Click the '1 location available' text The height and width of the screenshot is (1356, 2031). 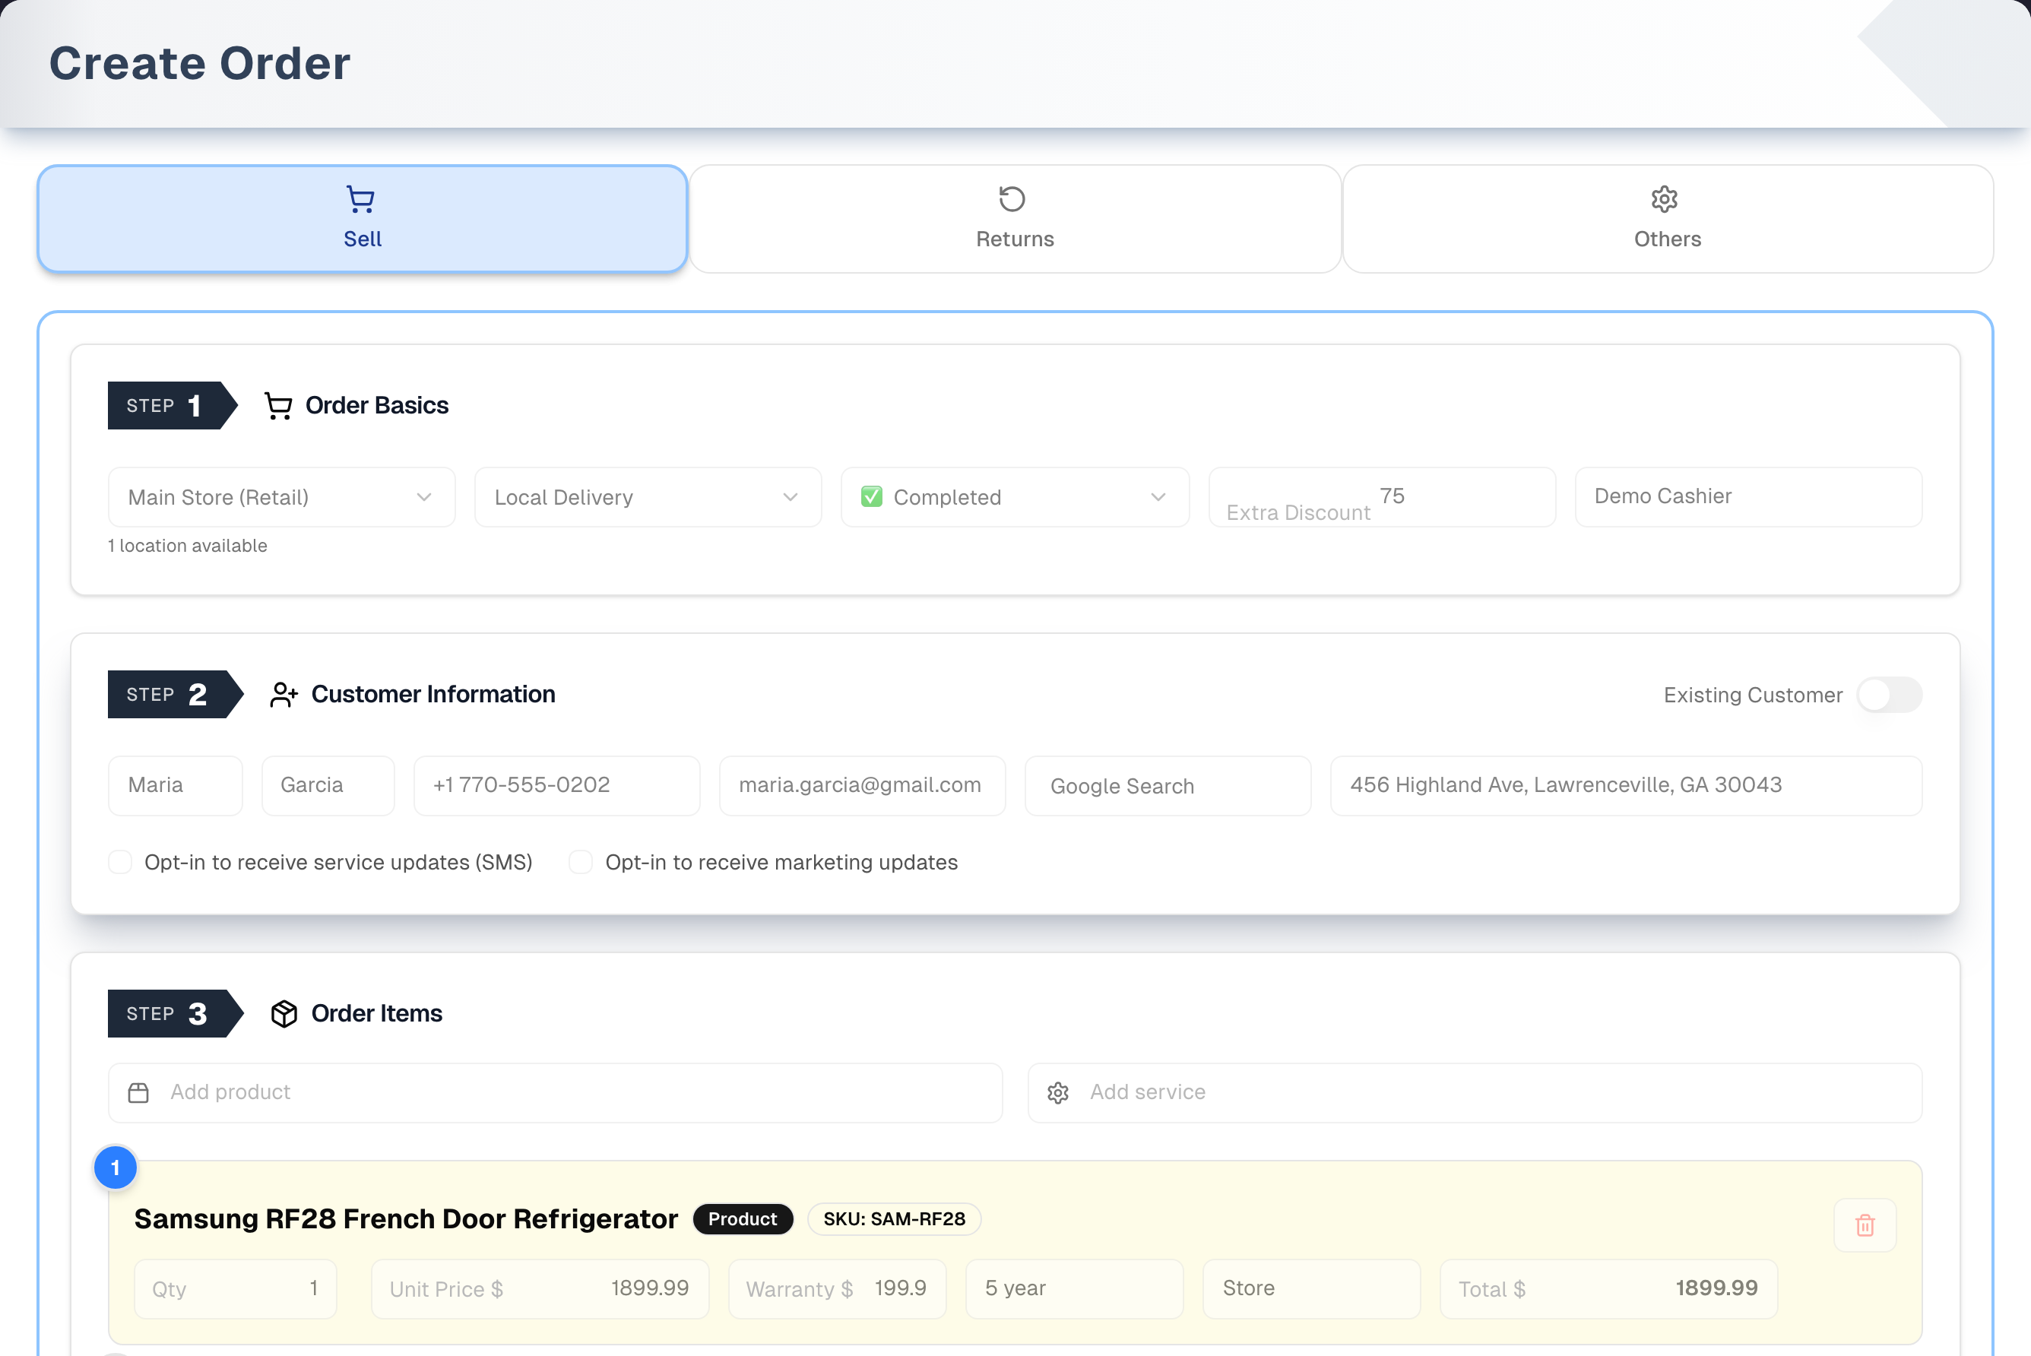[188, 546]
